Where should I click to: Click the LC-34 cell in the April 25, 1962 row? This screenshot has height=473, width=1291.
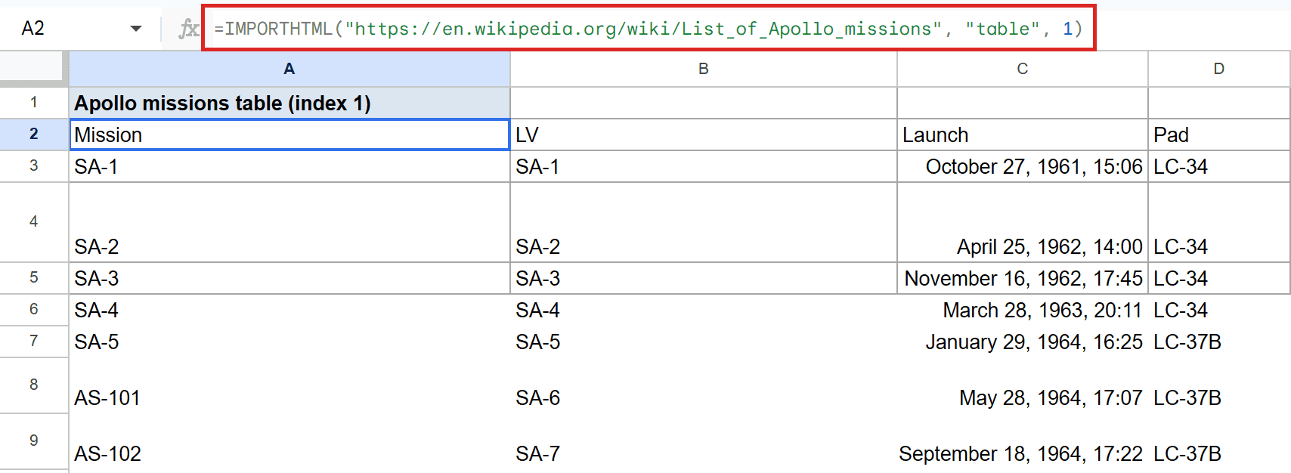pyautogui.click(x=1219, y=222)
